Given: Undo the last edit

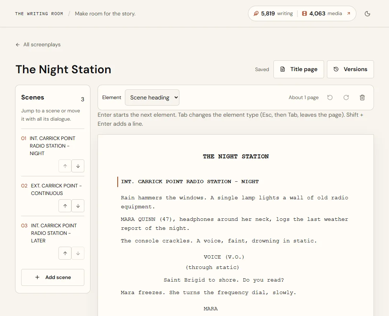Looking at the screenshot, I should tap(330, 98).
